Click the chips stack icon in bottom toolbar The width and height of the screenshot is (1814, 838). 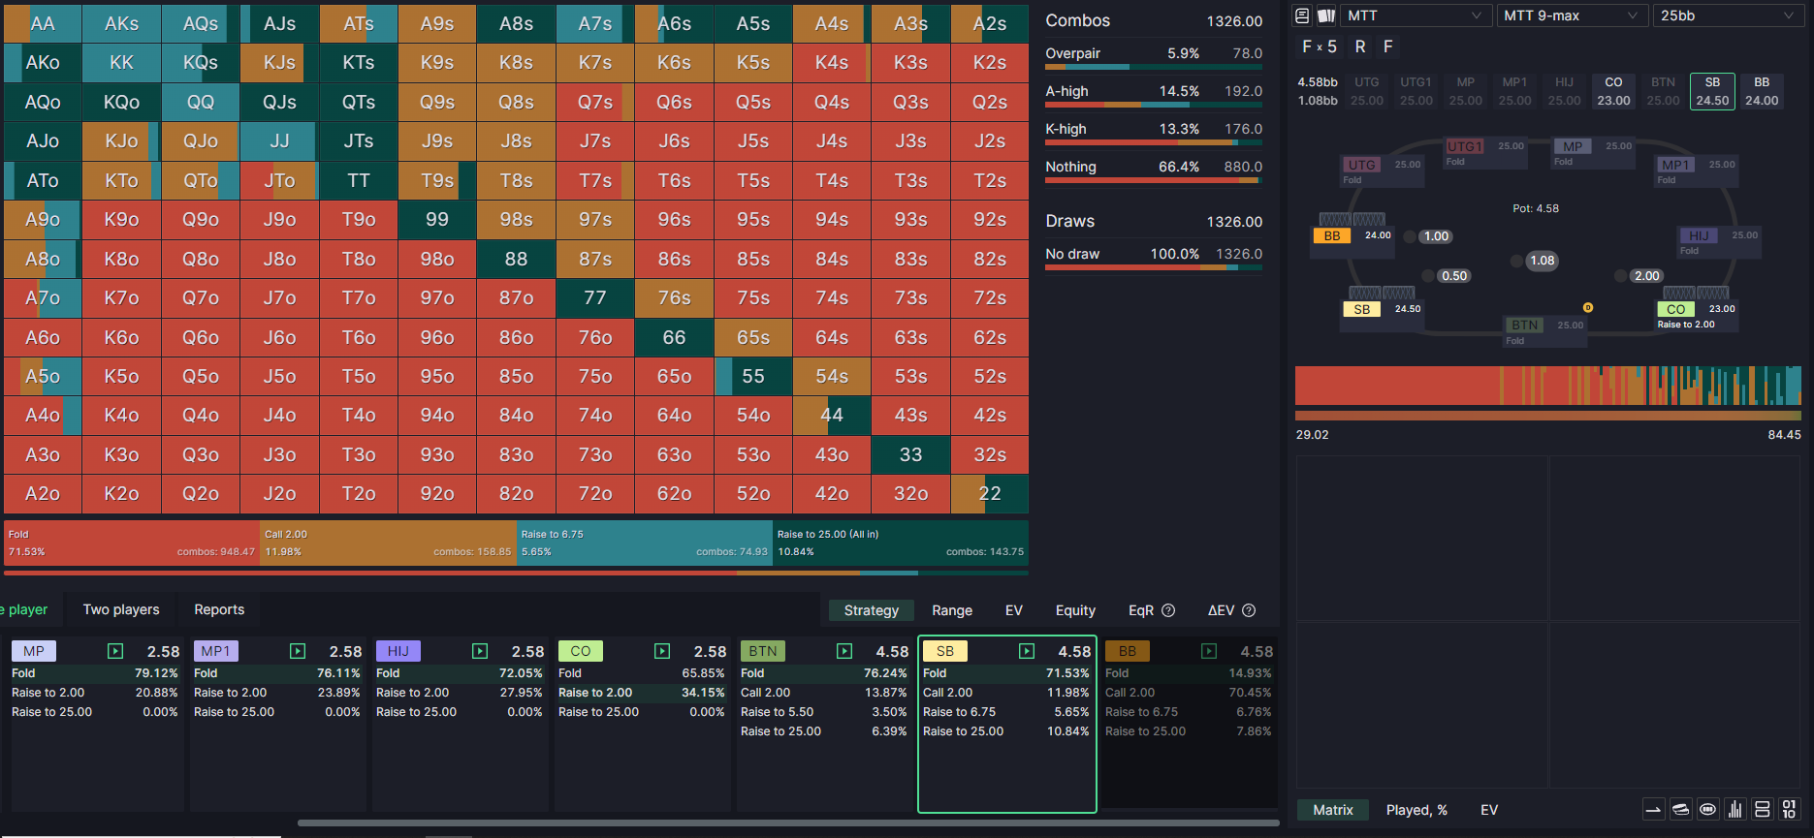1681,810
